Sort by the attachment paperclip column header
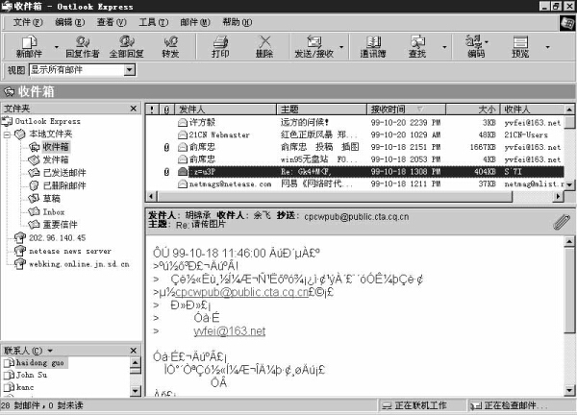The image size is (577, 415). tap(166, 110)
